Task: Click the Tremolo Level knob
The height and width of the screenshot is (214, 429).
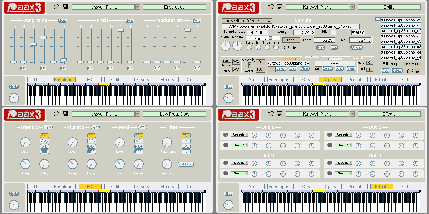Action: pos(25,143)
